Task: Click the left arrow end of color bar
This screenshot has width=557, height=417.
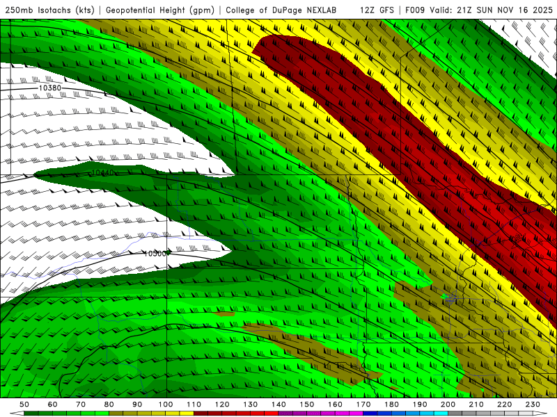Action: point(17,413)
